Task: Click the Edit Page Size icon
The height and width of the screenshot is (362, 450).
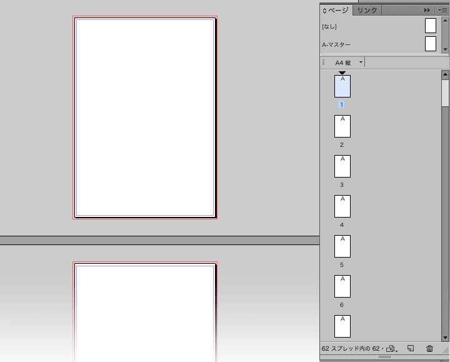Action: (391, 349)
